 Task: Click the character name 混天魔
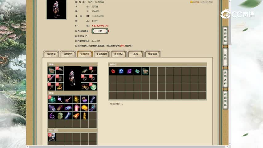tap(95, 6)
